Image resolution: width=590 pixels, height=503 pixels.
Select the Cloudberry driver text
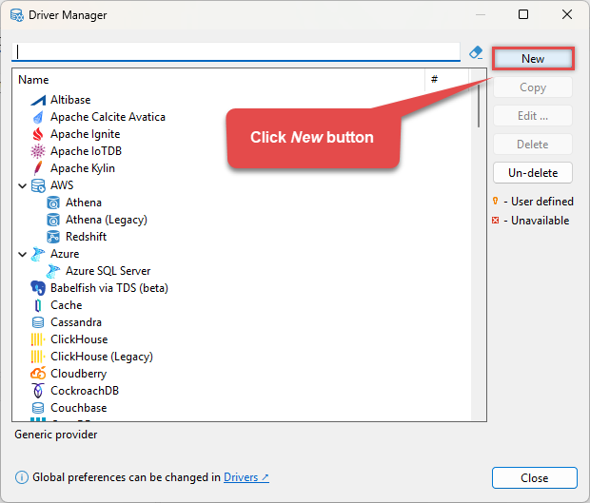(78, 374)
